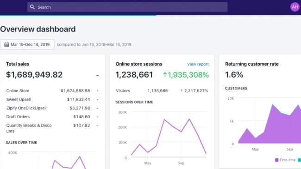Click the 1,238,661 sessions count
This screenshot has height=169, width=301.
134,75
